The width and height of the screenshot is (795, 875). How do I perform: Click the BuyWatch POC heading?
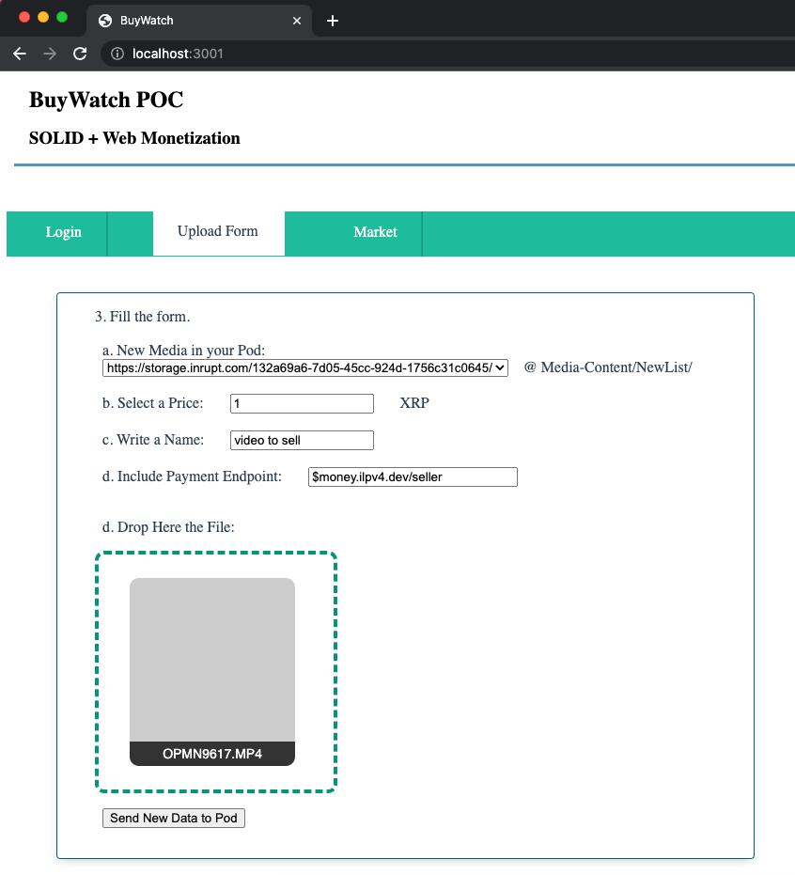pyautogui.click(x=106, y=100)
